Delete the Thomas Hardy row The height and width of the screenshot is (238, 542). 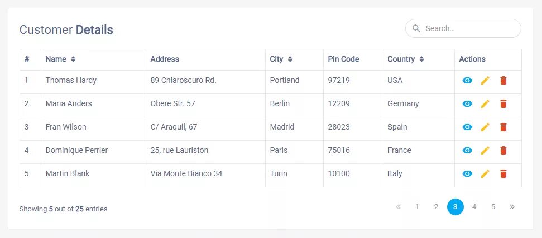503,81
